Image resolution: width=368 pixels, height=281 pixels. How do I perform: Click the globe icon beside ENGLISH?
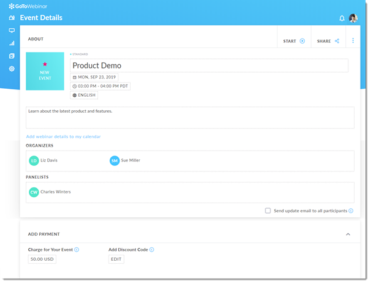coord(75,96)
